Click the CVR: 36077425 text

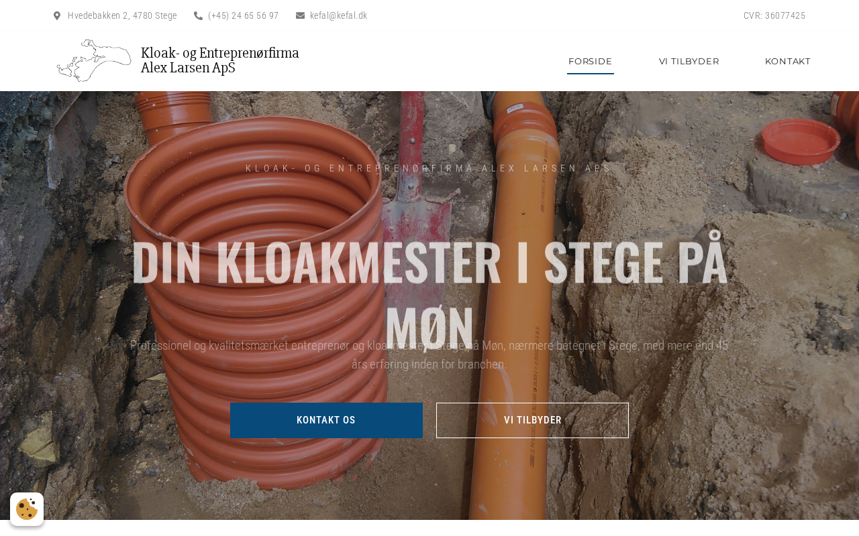[x=774, y=15]
